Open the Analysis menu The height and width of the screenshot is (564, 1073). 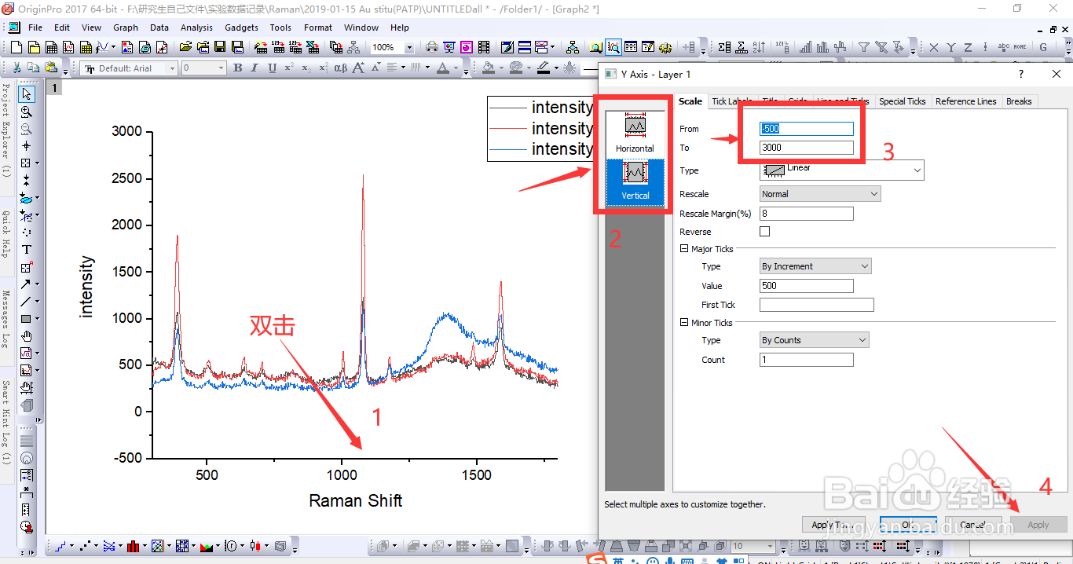[x=196, y=27]
